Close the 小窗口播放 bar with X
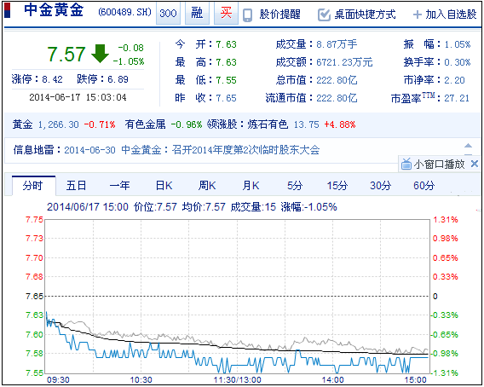 [x=475, y=164]
